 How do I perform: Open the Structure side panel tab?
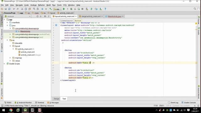(2, 34)
